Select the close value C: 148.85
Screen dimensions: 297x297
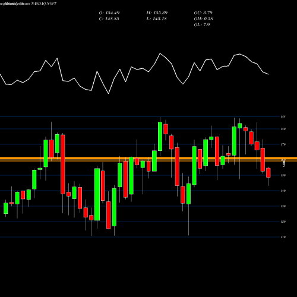tap(109, 19)
